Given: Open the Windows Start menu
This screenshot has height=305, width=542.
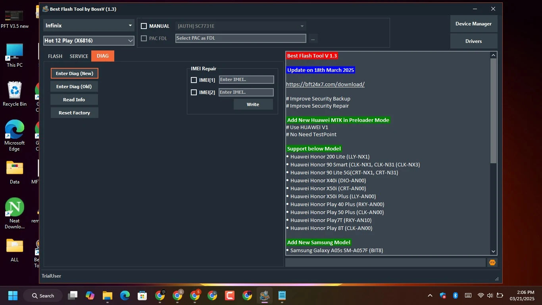Looking at the screenshot, I should point(13,295).
